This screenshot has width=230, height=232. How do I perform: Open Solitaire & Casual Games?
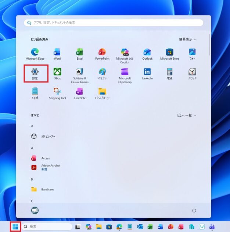(x=80, y=75)
